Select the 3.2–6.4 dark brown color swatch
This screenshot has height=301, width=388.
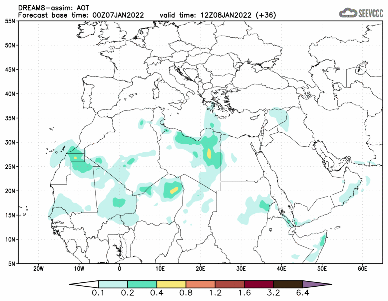pos(288,284)
